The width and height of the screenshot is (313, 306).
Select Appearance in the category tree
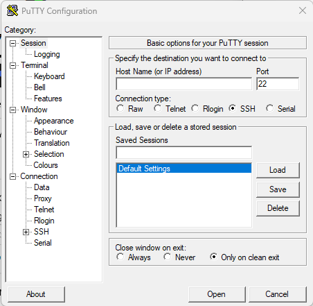point(54,121)
